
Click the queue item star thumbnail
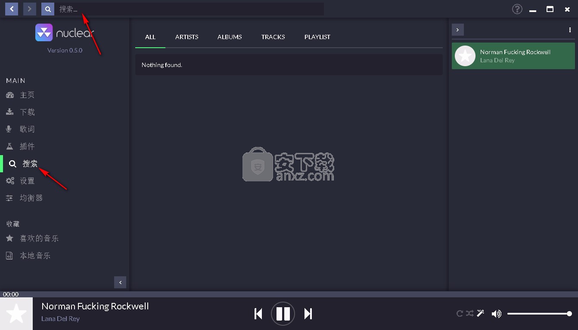pos(465,56)
